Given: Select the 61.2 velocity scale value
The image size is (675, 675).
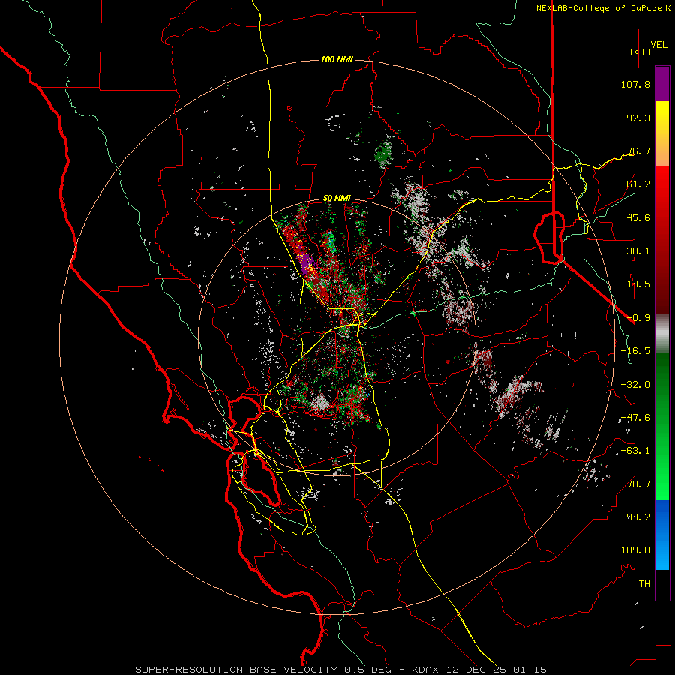Looking at the screenshot, I should click(x=638, y=184).
